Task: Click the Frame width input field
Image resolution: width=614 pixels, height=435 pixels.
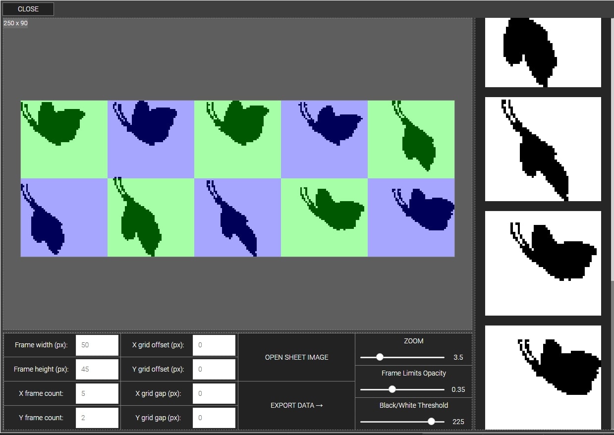Action: click(97, 345)
